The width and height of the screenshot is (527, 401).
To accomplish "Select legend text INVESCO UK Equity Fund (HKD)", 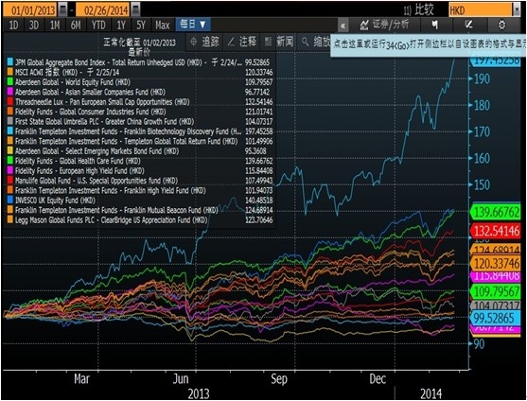I will (55, 200).
